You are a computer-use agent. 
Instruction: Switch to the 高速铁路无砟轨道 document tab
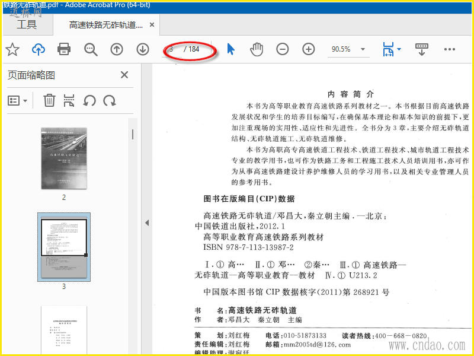point(106,25)
